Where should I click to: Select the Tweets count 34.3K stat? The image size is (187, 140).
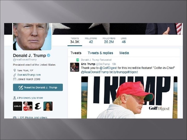coord(75,40)
